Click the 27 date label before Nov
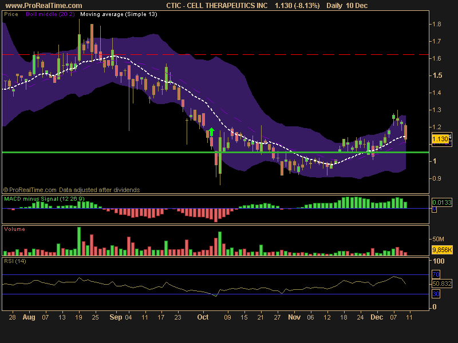Viewport: 458px width, 343px height. pos(277,317)
